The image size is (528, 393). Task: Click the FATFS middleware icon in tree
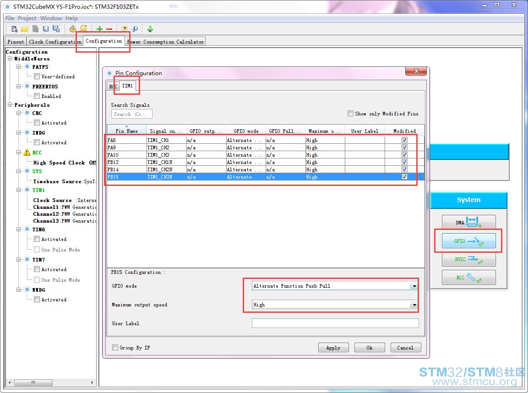click(x=27, y=67)
